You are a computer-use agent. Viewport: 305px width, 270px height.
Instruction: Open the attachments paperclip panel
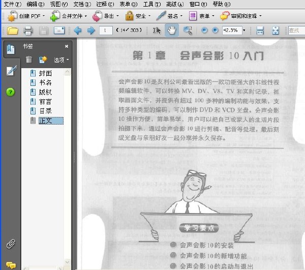pyautogui.click(x=11, y=244)
